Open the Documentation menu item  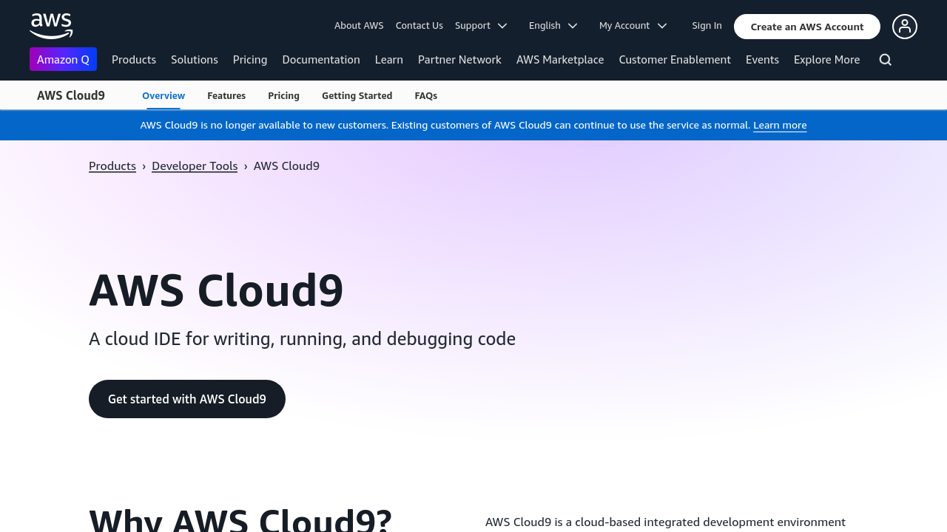(321, 59)
